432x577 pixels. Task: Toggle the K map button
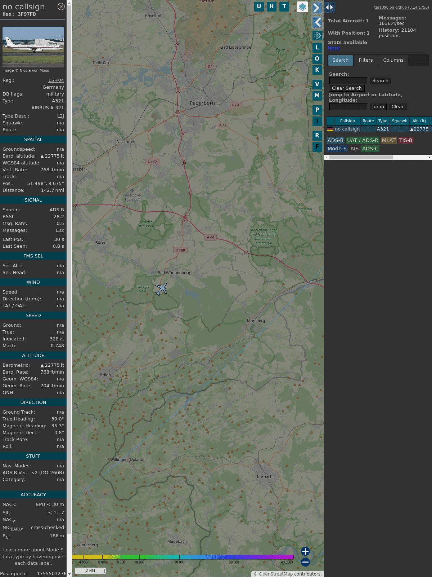coord(317,70)
